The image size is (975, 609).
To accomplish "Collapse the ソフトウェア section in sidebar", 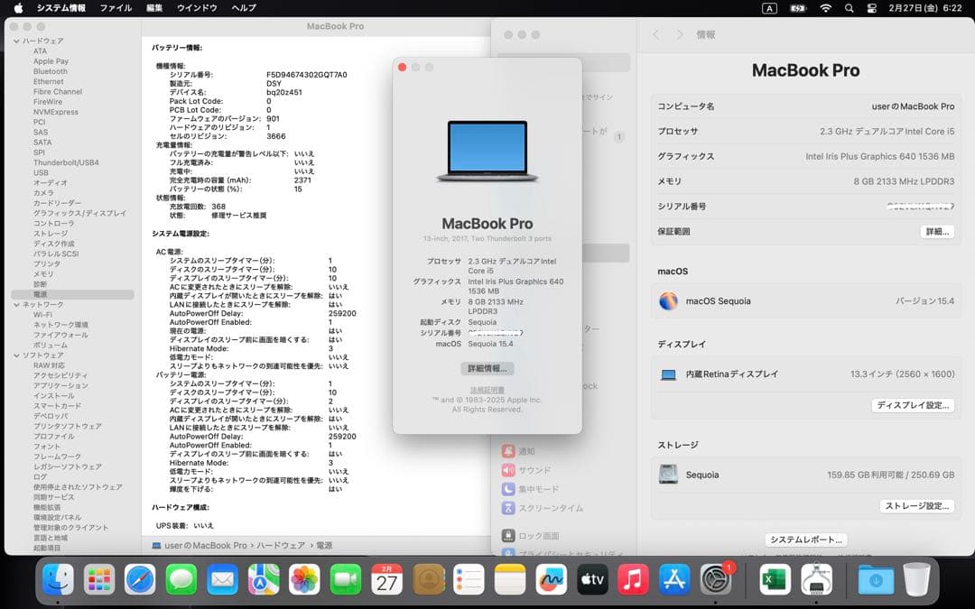I will (x=16, y=355).
